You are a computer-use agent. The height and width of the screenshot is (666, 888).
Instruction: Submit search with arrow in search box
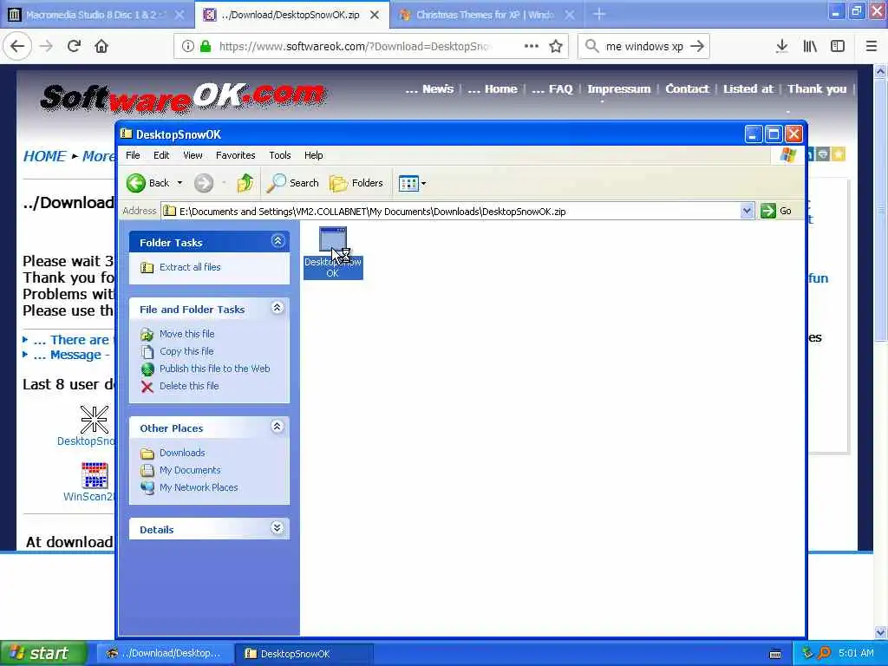click(698, 46)
